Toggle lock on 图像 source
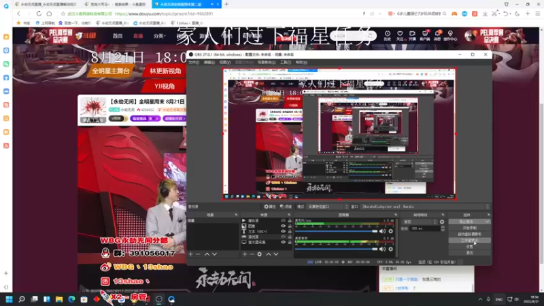Image resolution: width=544 pixels, height=306 pixels. (290, 226)
